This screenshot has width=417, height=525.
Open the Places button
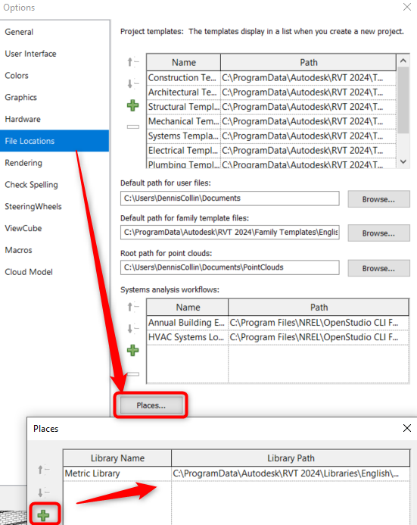151,405
